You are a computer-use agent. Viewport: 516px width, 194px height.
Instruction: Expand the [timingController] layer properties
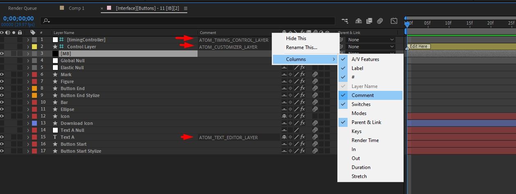click(x=28, y=40)
